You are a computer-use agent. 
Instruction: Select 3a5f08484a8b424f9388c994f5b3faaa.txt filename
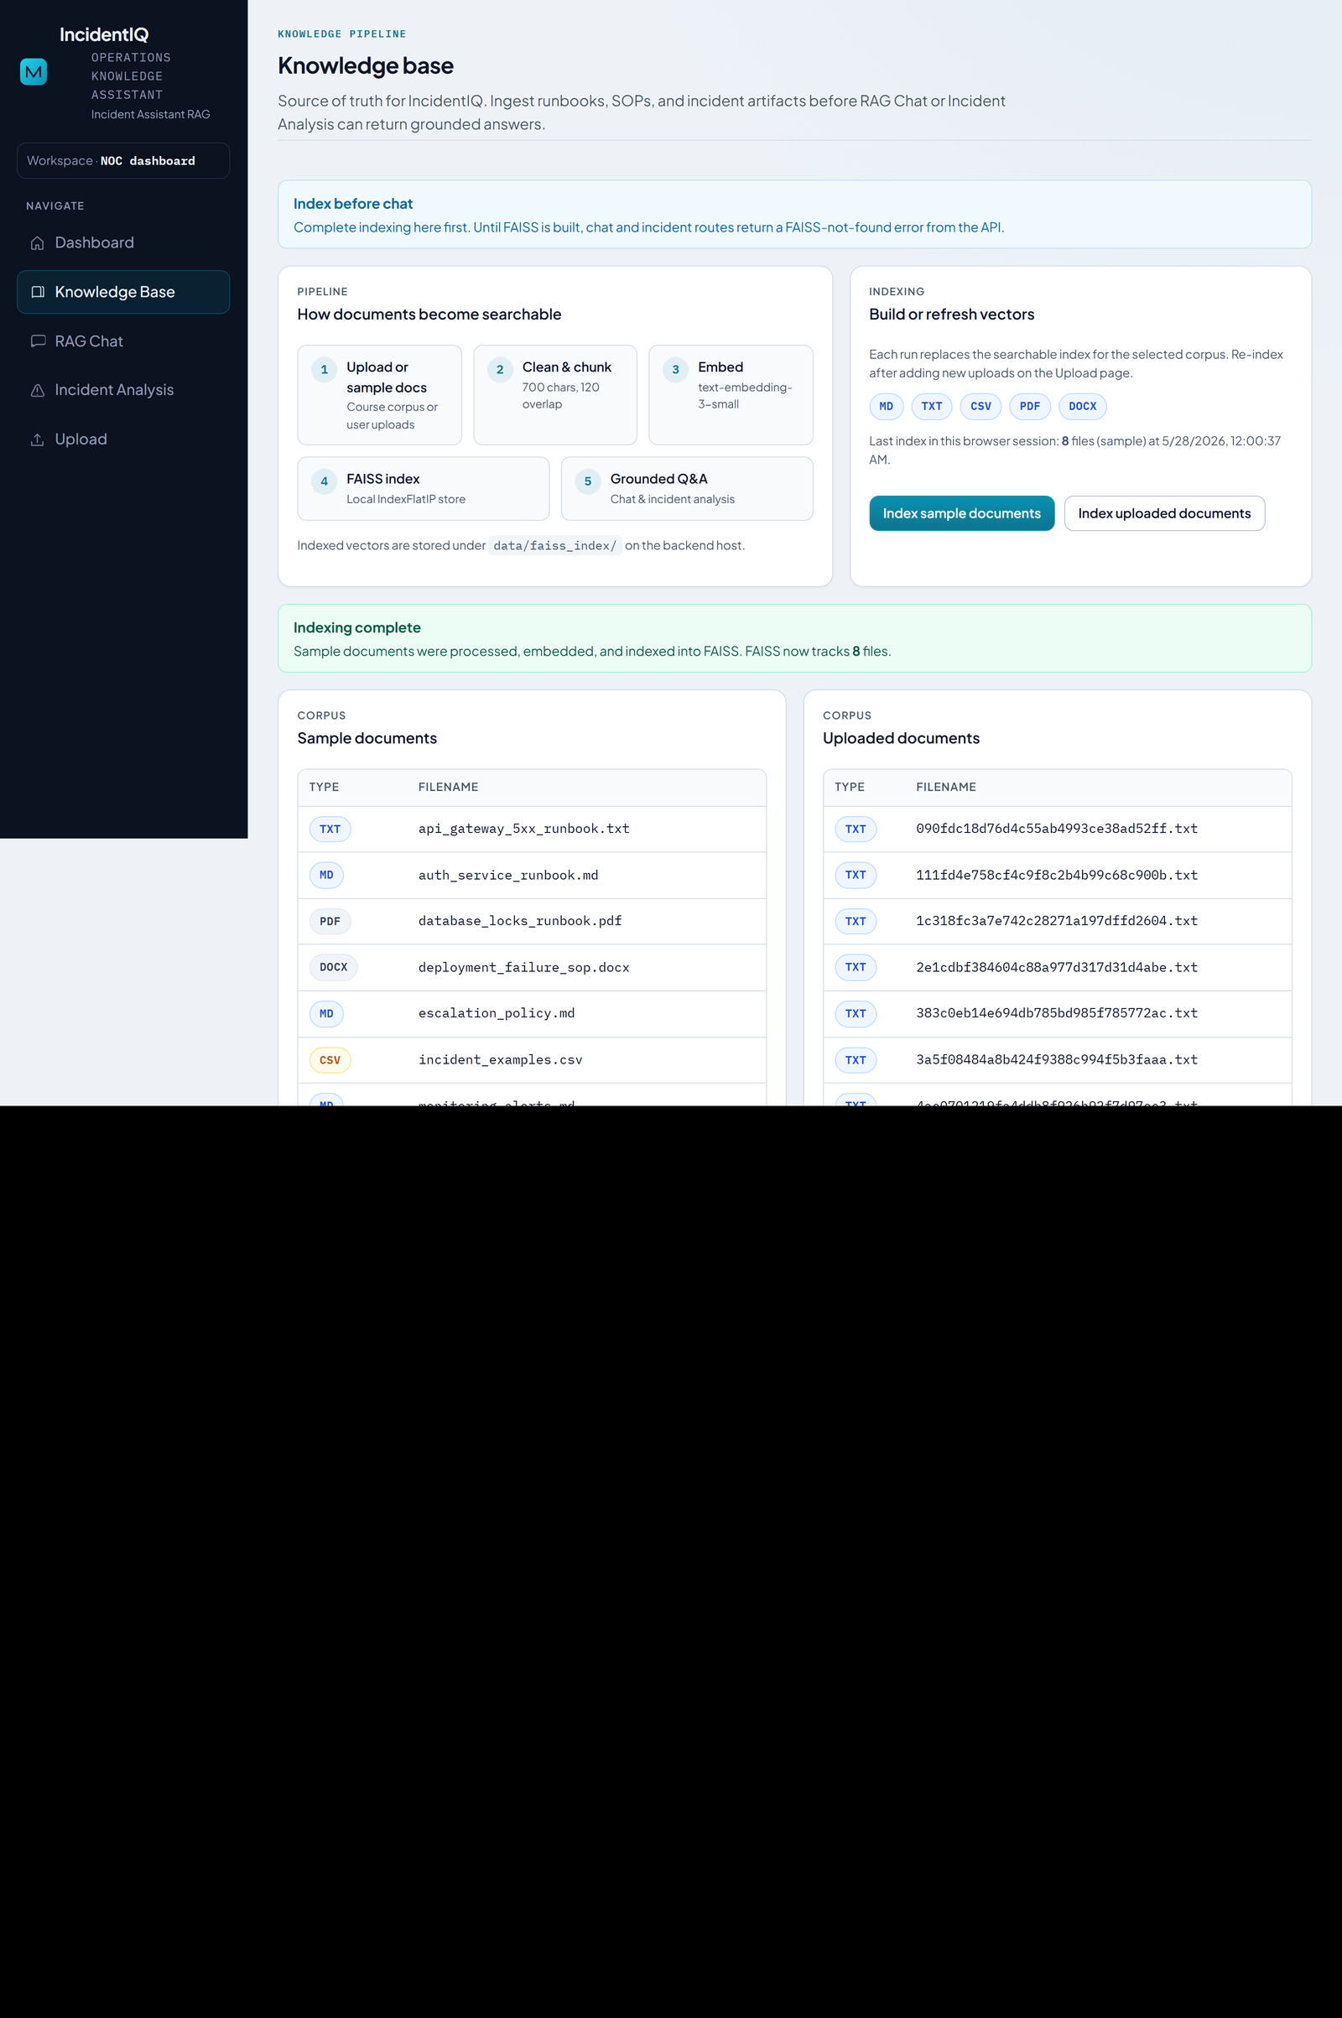tap(1056, 1060)
